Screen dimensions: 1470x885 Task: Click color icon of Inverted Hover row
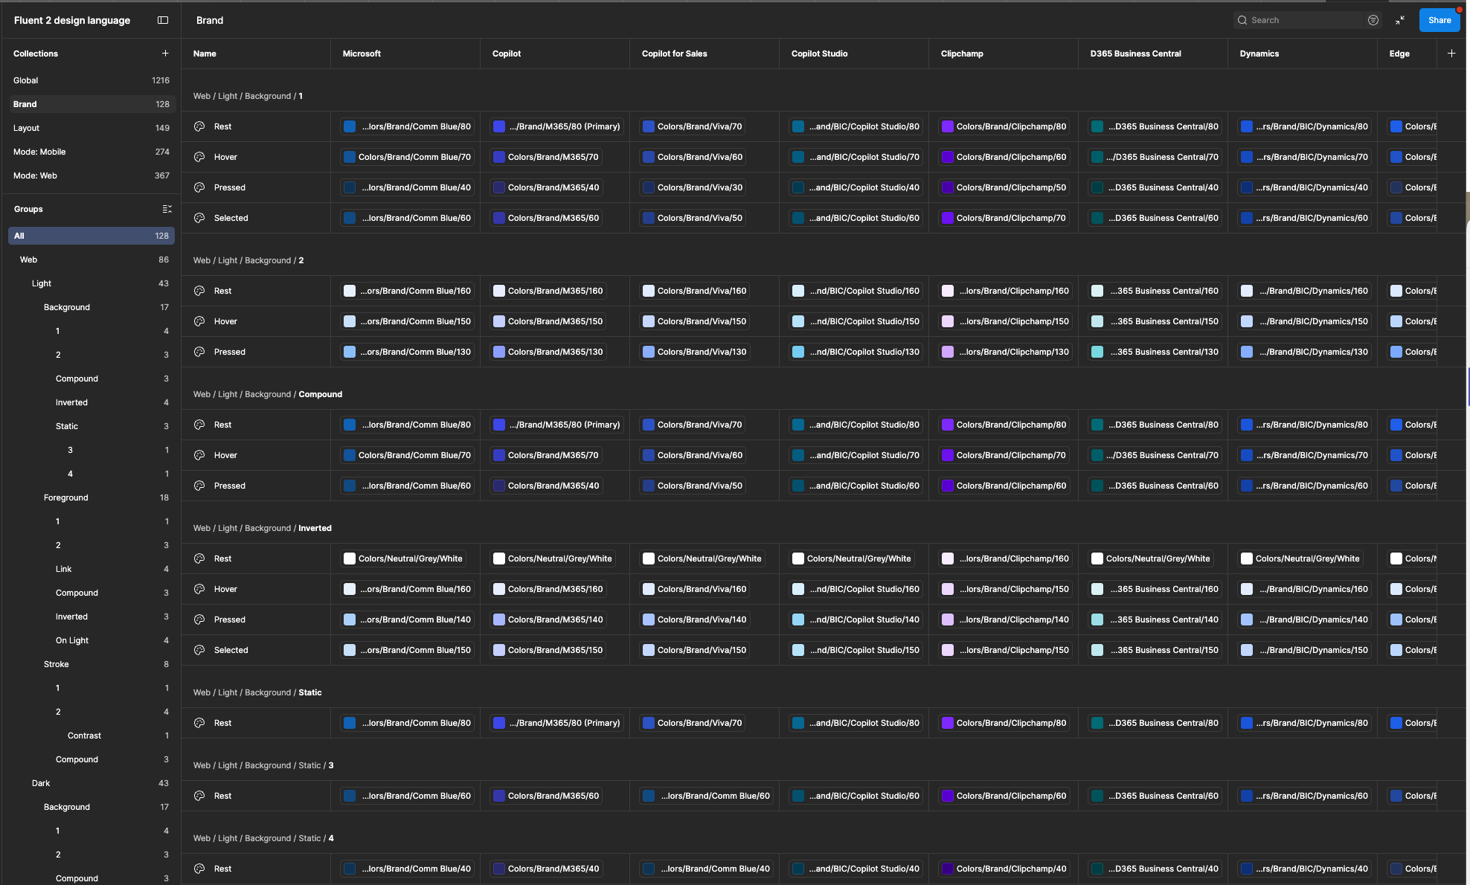pyautogui.click(x=199, y=589)
